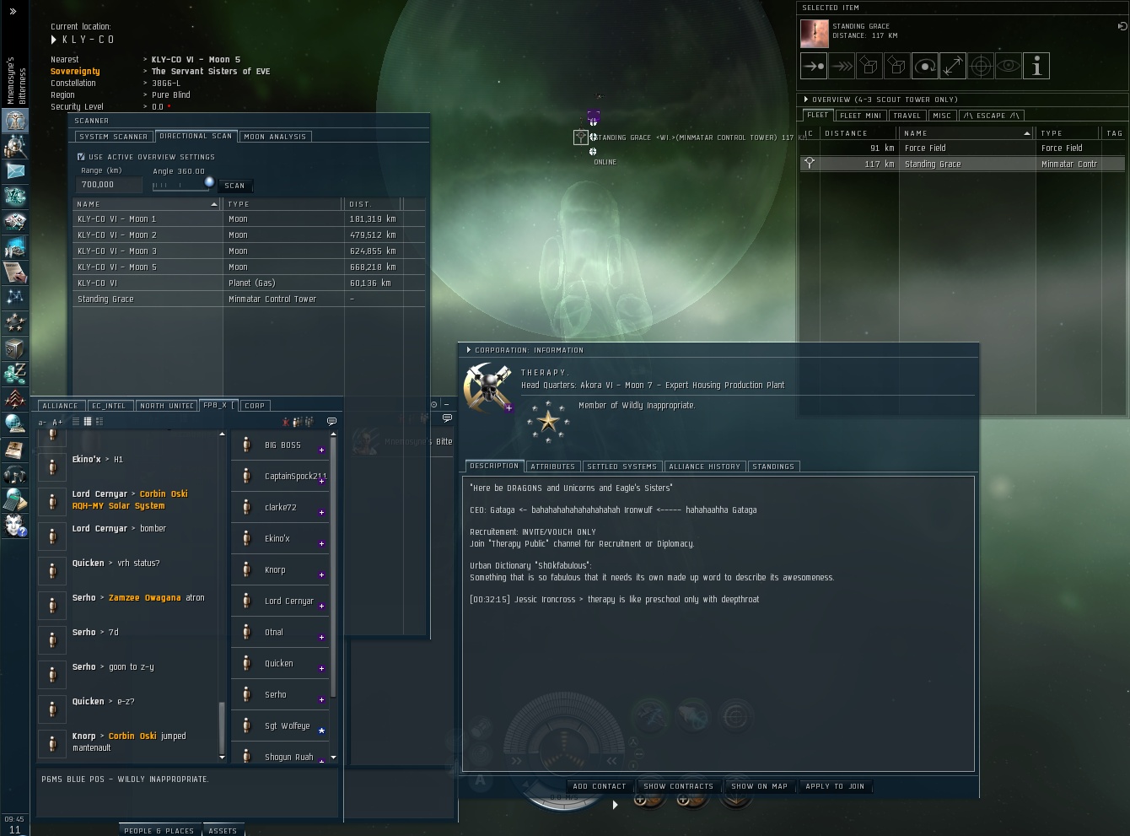Toggle sort arrow on overview Name column
This screenshot has width=1130, height=836.
pyautogui.click(x=1027, y=133)
